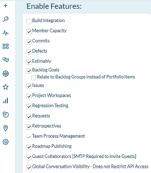Screen dimensions: 151x173
Task: Uncheck the Regression Testing checkbox
Action: click(29, 106)
